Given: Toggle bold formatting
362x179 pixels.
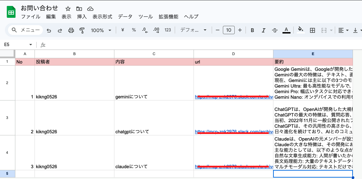Looking at the screenshot, I should (252, 30).
